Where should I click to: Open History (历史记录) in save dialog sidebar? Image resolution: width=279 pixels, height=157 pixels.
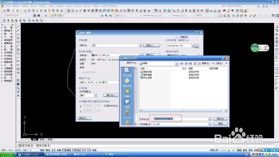click(x=127, y=72)
